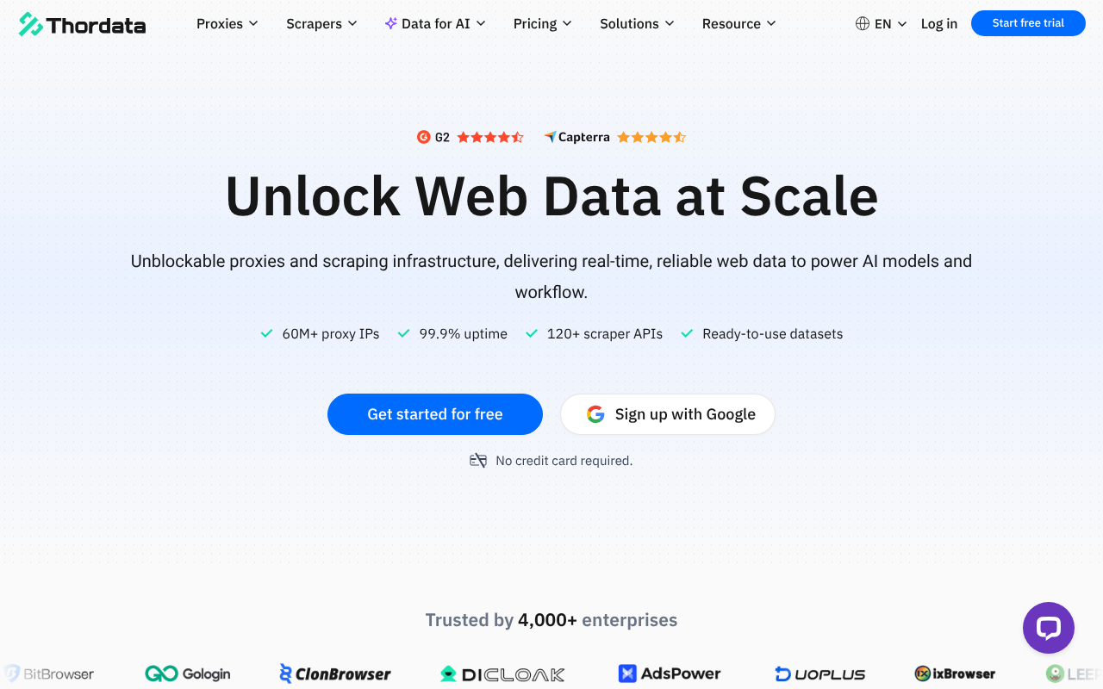Click Get started for free

coord(434,414)
